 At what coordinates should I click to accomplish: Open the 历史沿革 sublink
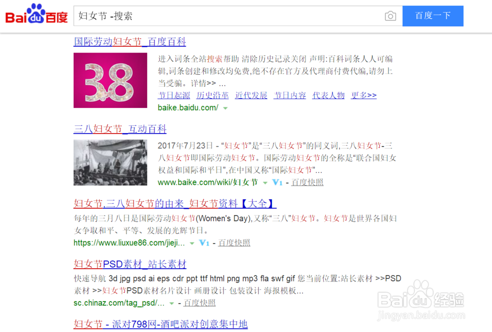213,95
